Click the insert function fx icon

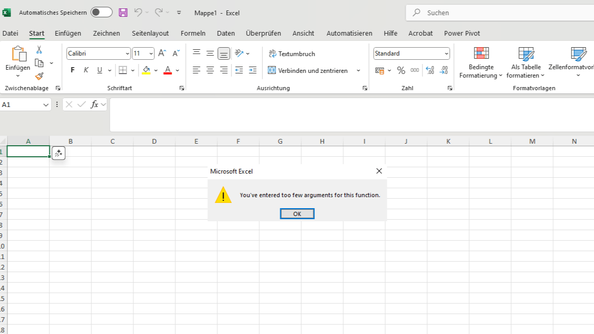point(94,104)
